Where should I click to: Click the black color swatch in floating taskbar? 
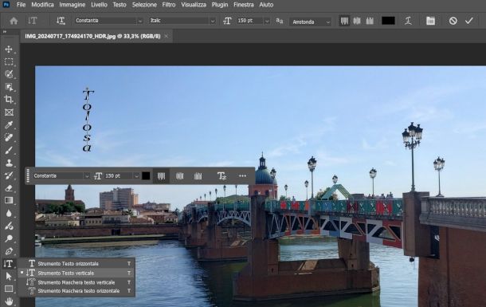pyautogui.click(x=146, y=175)
